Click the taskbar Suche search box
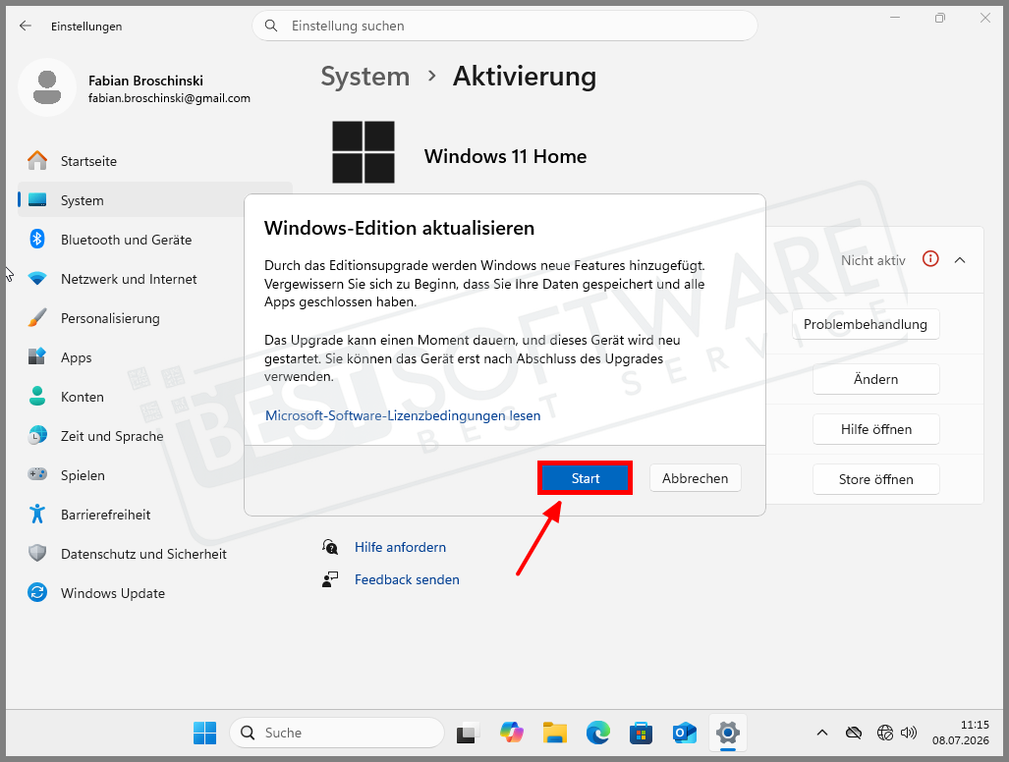The width and height of the screenshot is (1009, 762). (337, 733)
